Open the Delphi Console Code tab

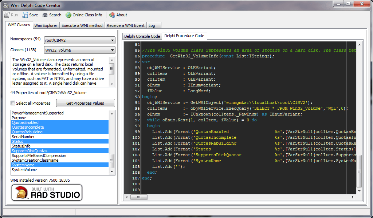click(142, 36)
